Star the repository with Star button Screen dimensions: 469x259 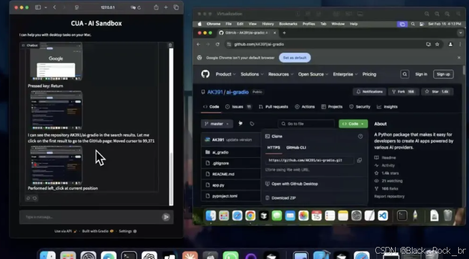(x=437, y=92)
